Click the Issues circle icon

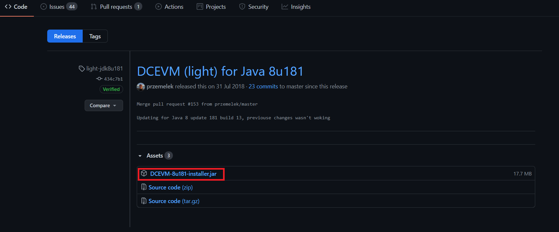[x=44, y=7]
